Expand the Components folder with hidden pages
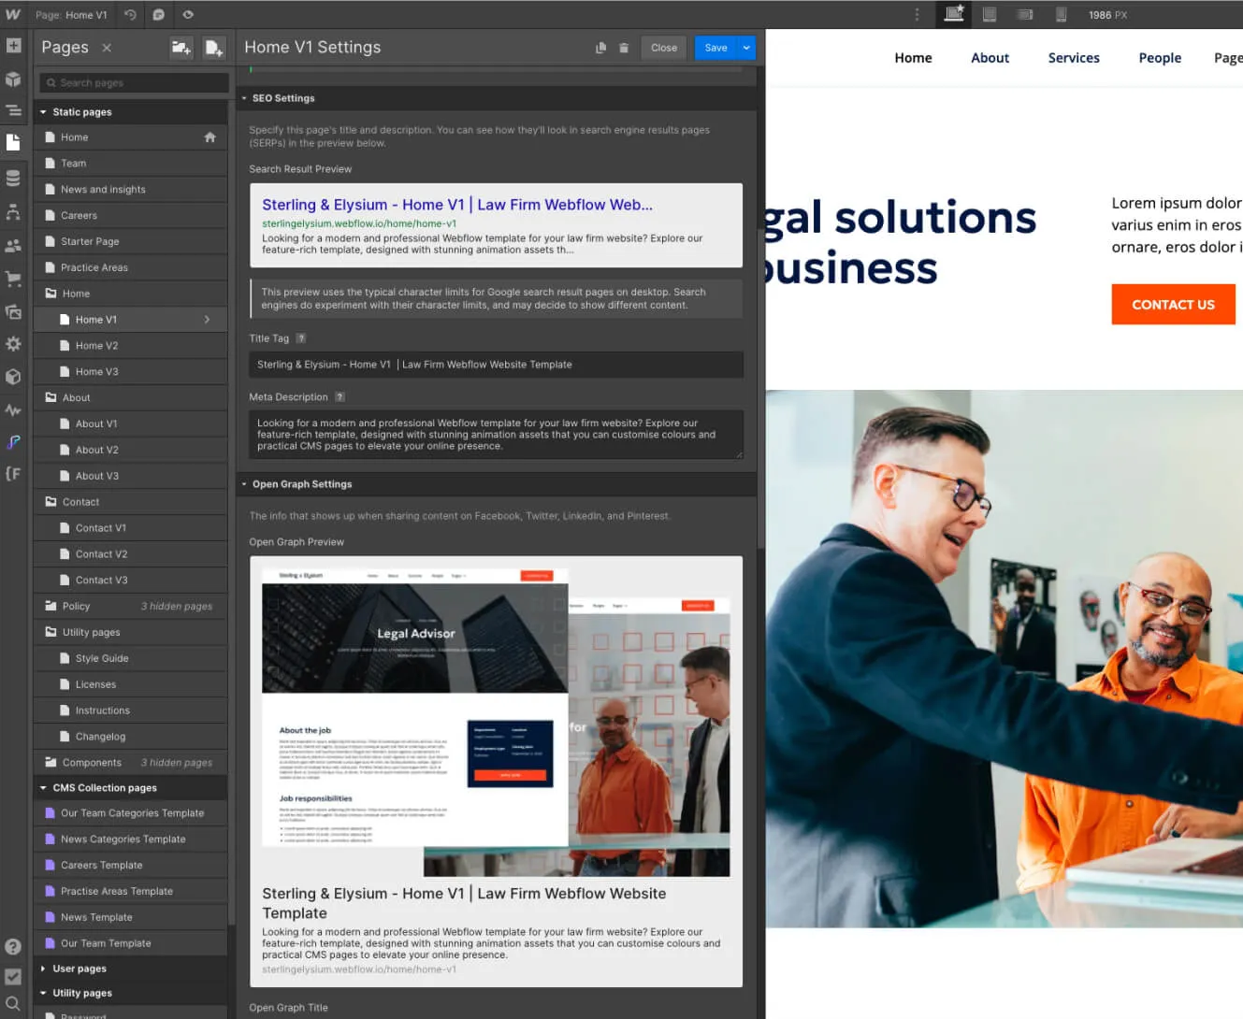Viewport: 1243px width, 1019px height. pos(130,763)
